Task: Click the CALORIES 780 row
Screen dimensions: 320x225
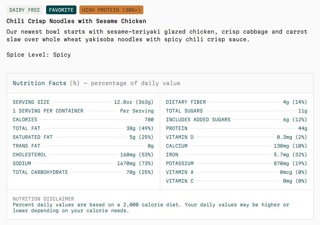Action: coord(83,119)
